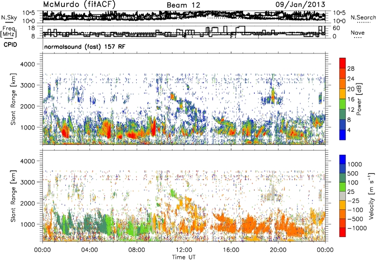Click the 'Nave' legend label
376x260 pixels.
358,32
